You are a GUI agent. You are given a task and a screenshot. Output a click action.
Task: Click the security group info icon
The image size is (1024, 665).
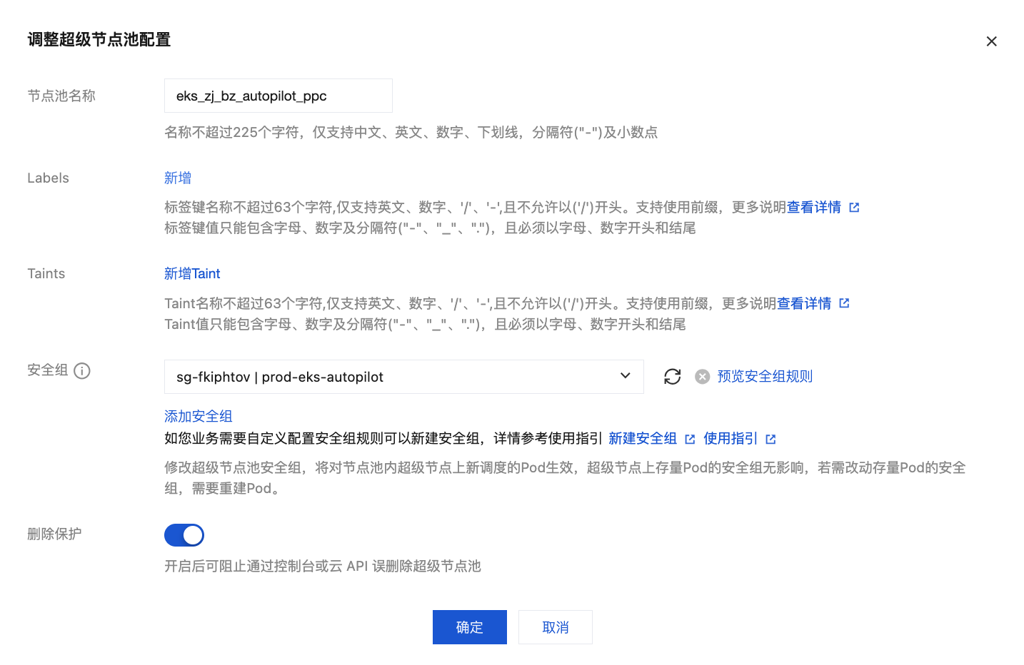click(x=82, y=371)
